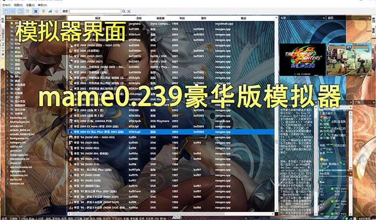Click the command list panel scrollbar

[350, 140]
